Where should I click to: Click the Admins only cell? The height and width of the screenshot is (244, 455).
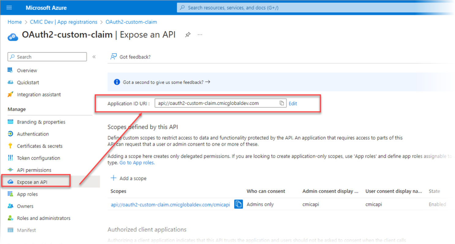pos(260,204)
